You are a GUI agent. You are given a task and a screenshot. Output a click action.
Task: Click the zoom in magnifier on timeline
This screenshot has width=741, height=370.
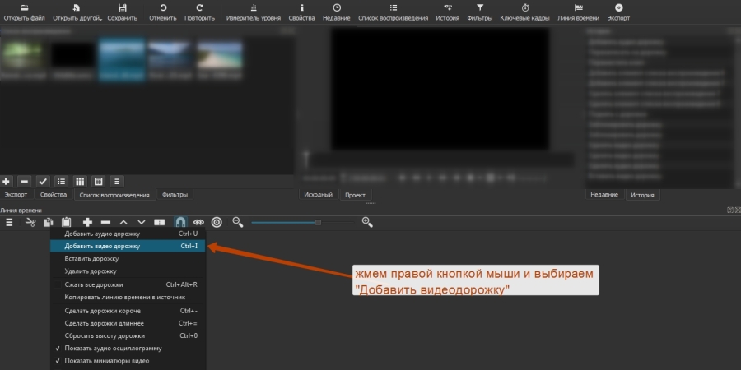click(x=367, y=222)
